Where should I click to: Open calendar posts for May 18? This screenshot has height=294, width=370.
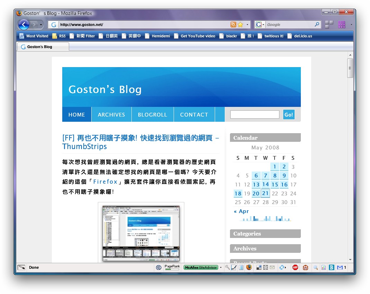click(238, 193)
